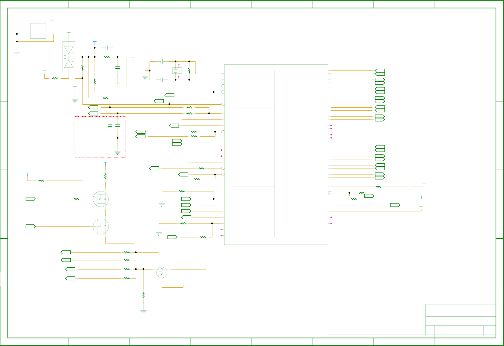The height and width of the screenshot is (346, 504).
Task: Select the resistor below the blue power symbol above the MOSFETs
Action: pos(105,176)
